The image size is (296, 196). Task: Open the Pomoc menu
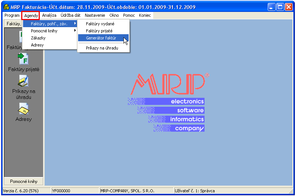click(x=129, y=15)
